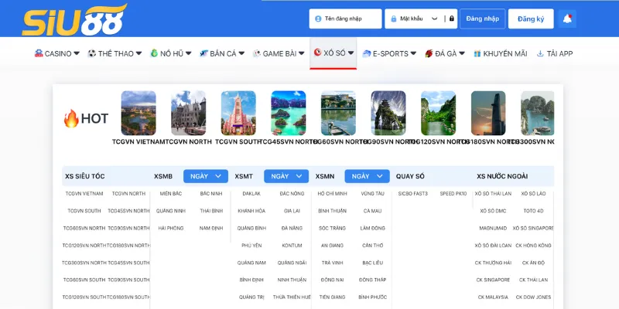The width and height of the screenshot is (619, 309).
Task: Select XỔ SỐ THÁI LAN link
Action: point(493,194)
